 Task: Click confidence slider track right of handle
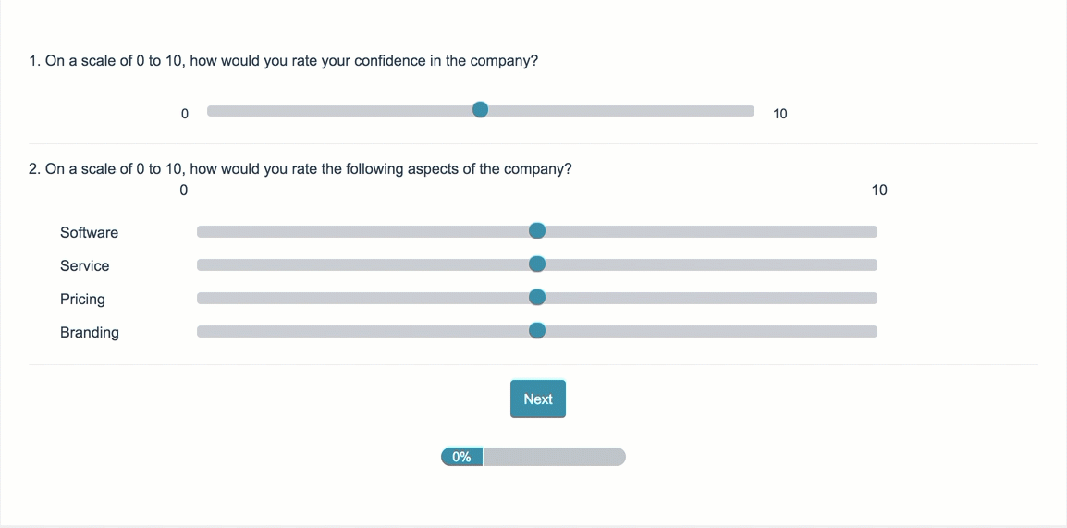[619, 111]
